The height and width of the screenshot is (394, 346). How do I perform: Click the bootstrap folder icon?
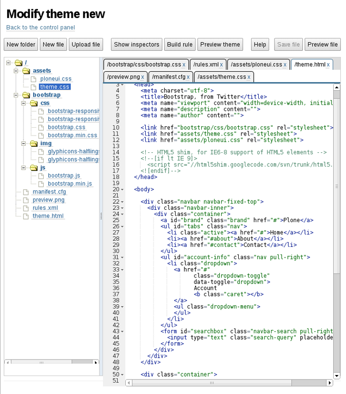[x=26, y=95]
